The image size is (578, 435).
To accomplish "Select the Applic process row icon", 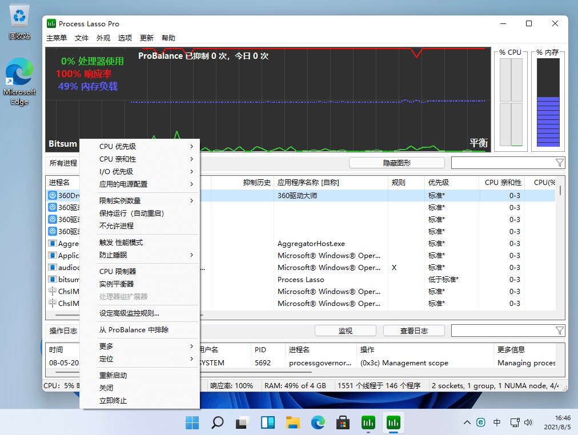I will (53, 255).
